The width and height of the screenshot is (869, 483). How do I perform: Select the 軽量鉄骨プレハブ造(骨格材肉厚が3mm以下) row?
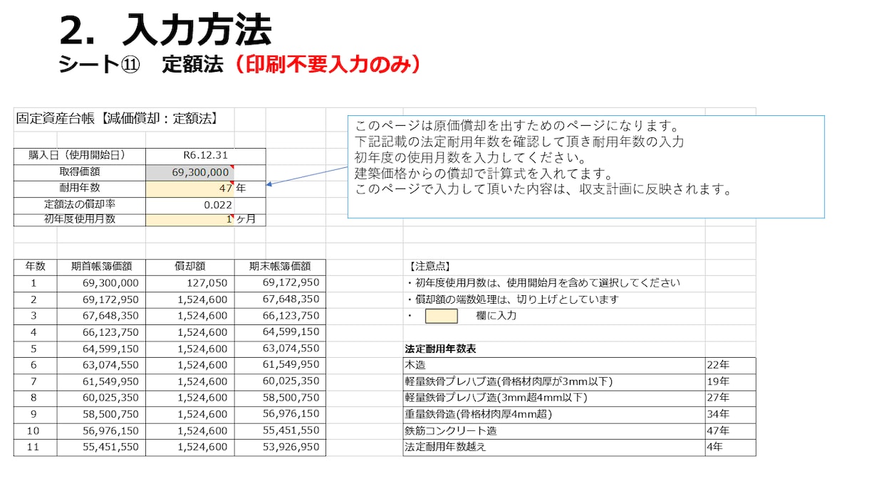coord(554,381)
